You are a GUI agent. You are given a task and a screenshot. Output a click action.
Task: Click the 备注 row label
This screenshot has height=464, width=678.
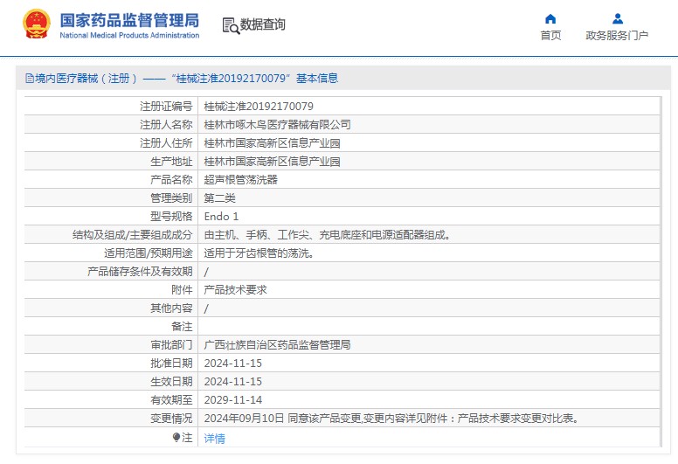pyautogui.click(x=182, y=327)
